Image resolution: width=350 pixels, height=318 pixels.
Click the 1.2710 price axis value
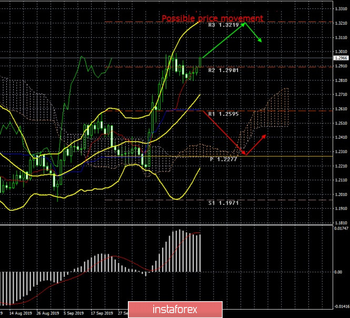point(341,95)
